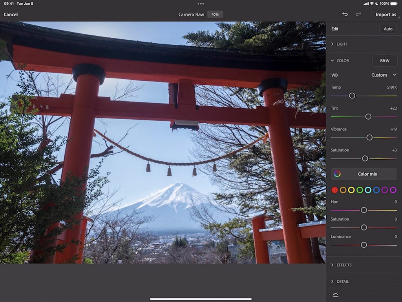Click the undo arrow icon
The width and height of the screenshot is (402, 302).
(345, 15)
